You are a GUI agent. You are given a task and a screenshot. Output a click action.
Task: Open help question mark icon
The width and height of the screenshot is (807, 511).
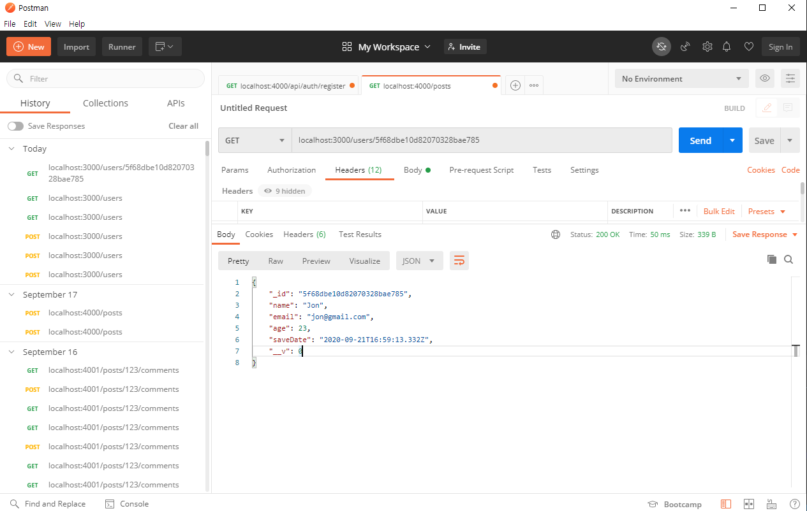794,504
